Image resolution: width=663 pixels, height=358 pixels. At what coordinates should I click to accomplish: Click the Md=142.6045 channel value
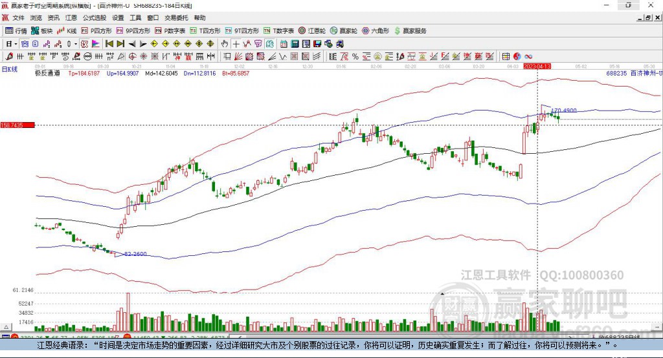point(161,73)
